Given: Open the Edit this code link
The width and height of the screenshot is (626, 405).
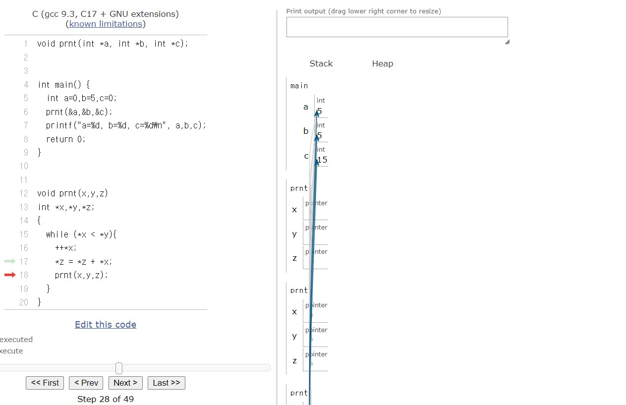Looking at the screenshot, I should coord(106,324).
